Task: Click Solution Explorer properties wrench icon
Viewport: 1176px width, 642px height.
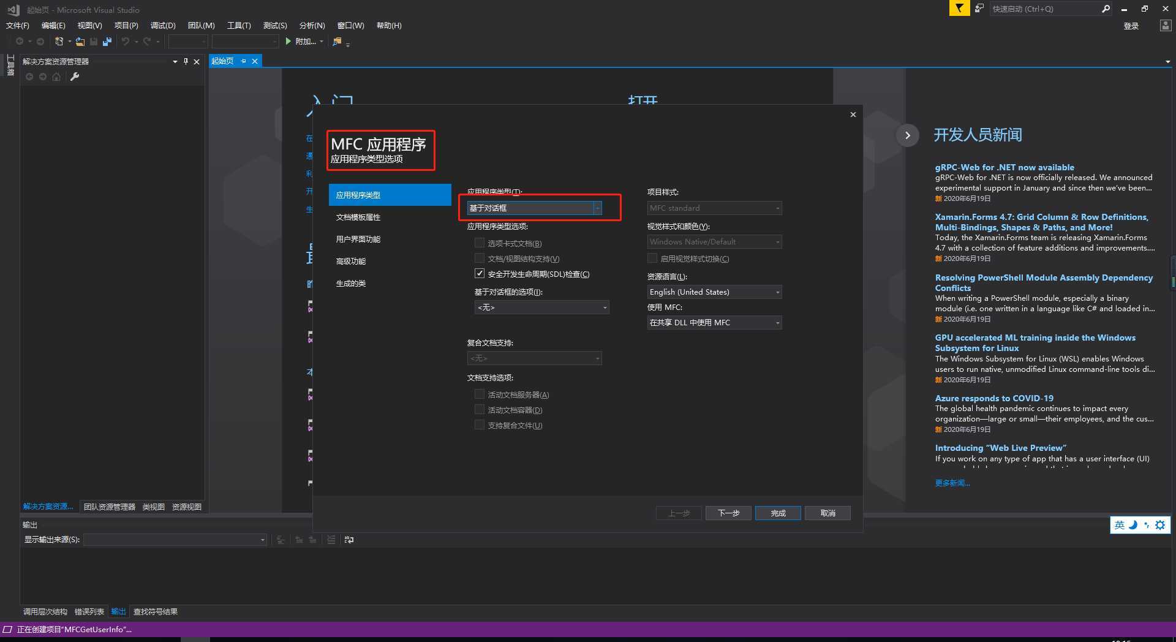Action: 75,77
